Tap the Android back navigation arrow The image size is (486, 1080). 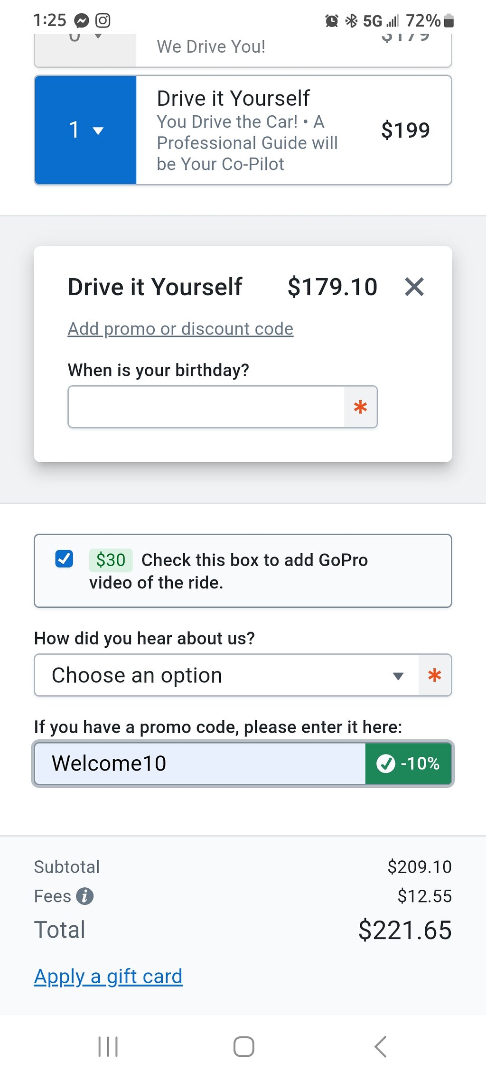tap(381, 1046)
